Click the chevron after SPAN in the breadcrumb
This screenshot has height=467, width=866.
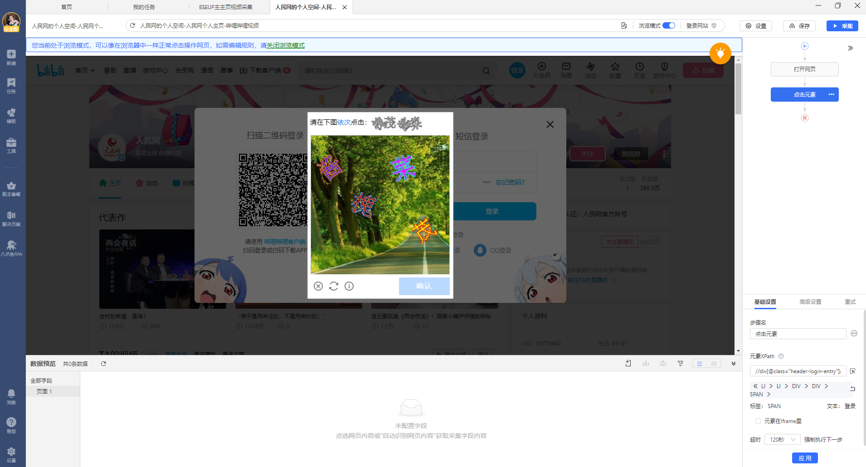tap(769, 394)
